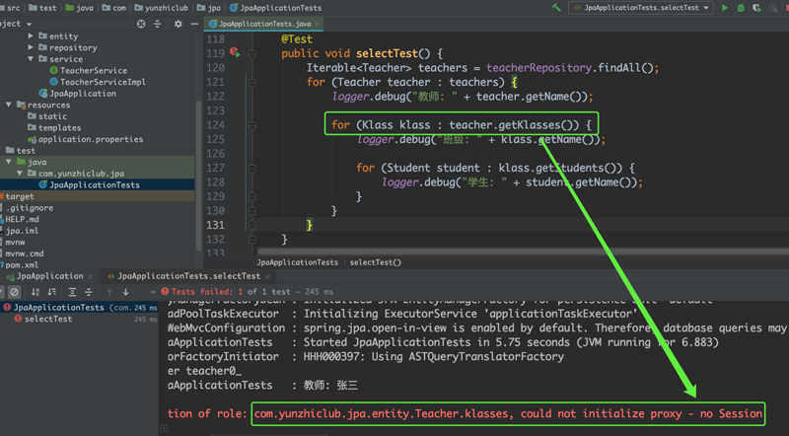Click the collapse all icon in project panel
This screenshot has height=436, width=789.
[x=158, y=24]
